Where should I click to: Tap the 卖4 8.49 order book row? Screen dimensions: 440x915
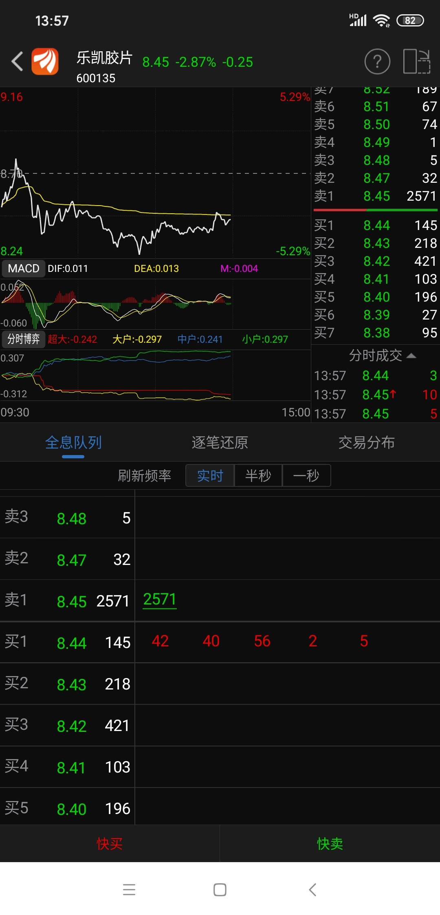(x=376, y=142)
